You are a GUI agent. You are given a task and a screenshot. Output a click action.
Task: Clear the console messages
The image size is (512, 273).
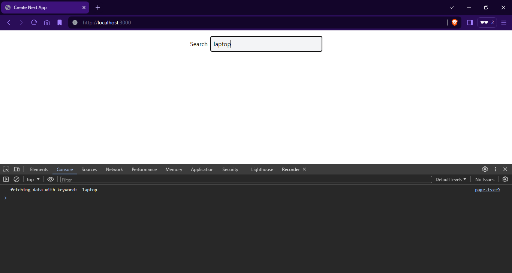click(16, 179)
